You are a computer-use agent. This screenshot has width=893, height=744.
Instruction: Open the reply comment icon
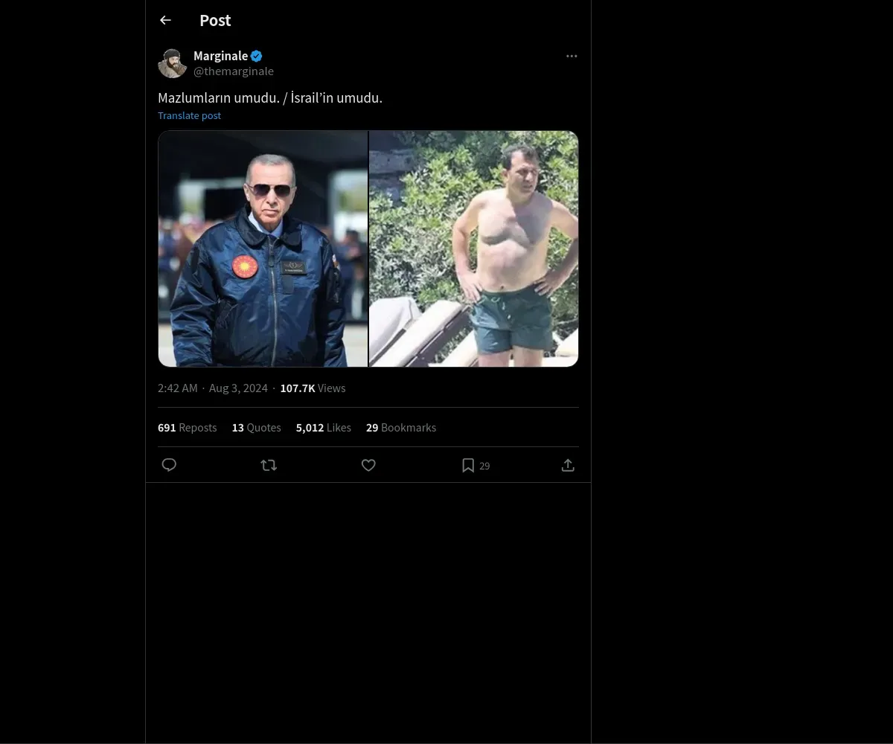click(169, 465)
